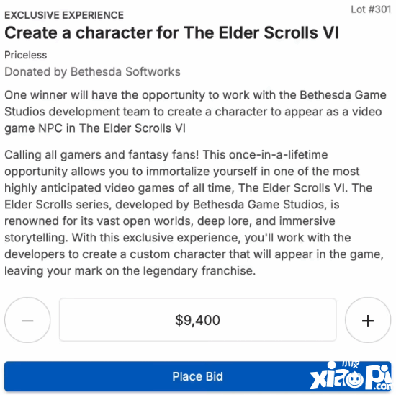396x395 pixels.
Task: Click the xiaopi watermark logo
Action: [351, 377]
